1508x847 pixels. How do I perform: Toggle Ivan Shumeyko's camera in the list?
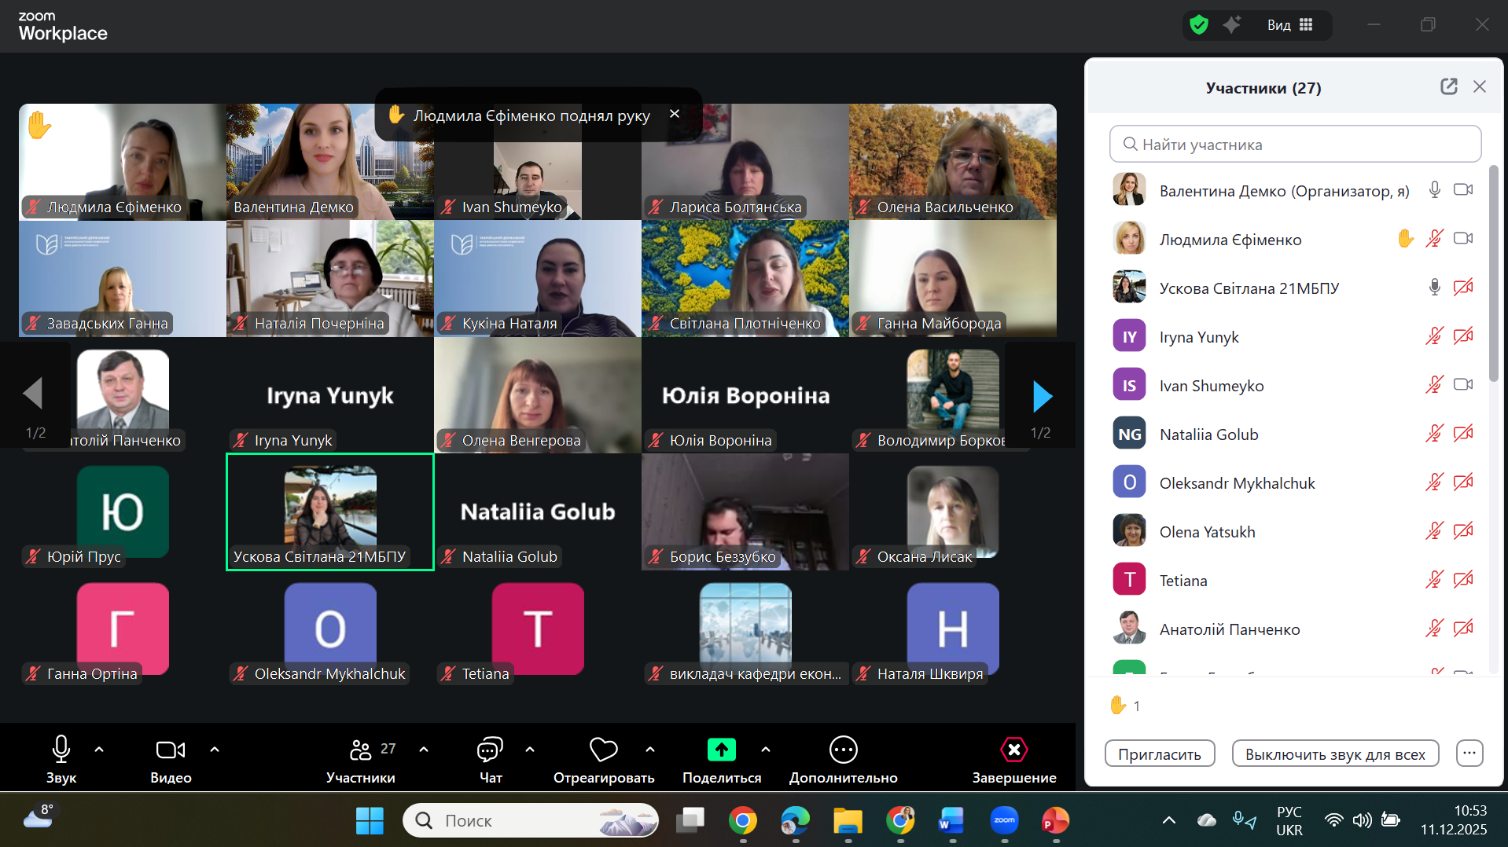[x=1463, y=384]
